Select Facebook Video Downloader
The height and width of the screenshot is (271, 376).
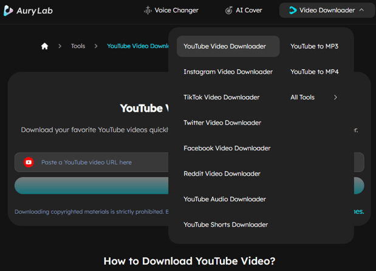(227, 148)
